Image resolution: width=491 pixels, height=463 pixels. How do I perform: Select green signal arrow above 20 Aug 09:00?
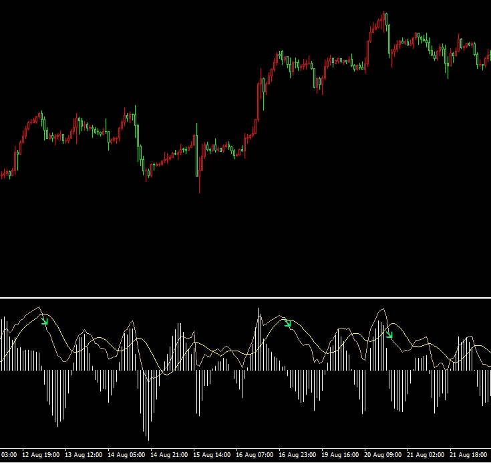coord(389,335)
